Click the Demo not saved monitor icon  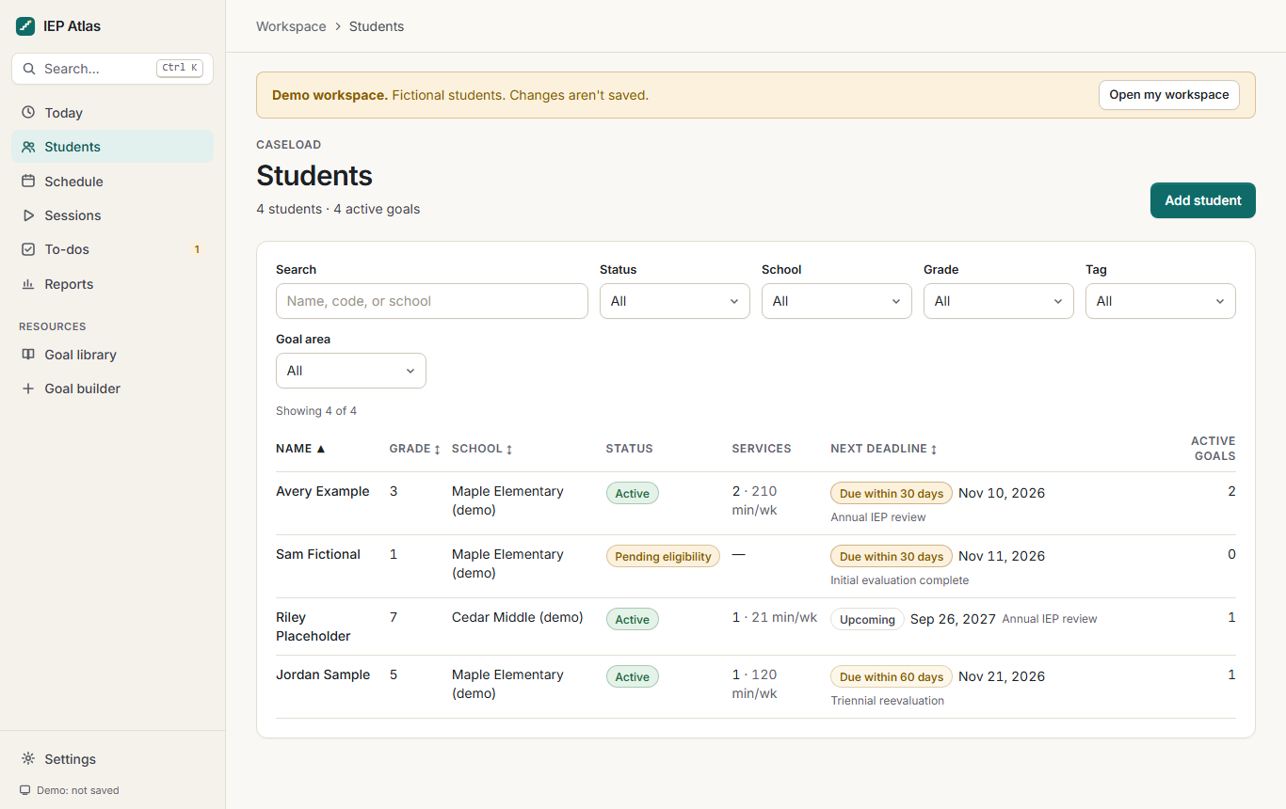25,790
